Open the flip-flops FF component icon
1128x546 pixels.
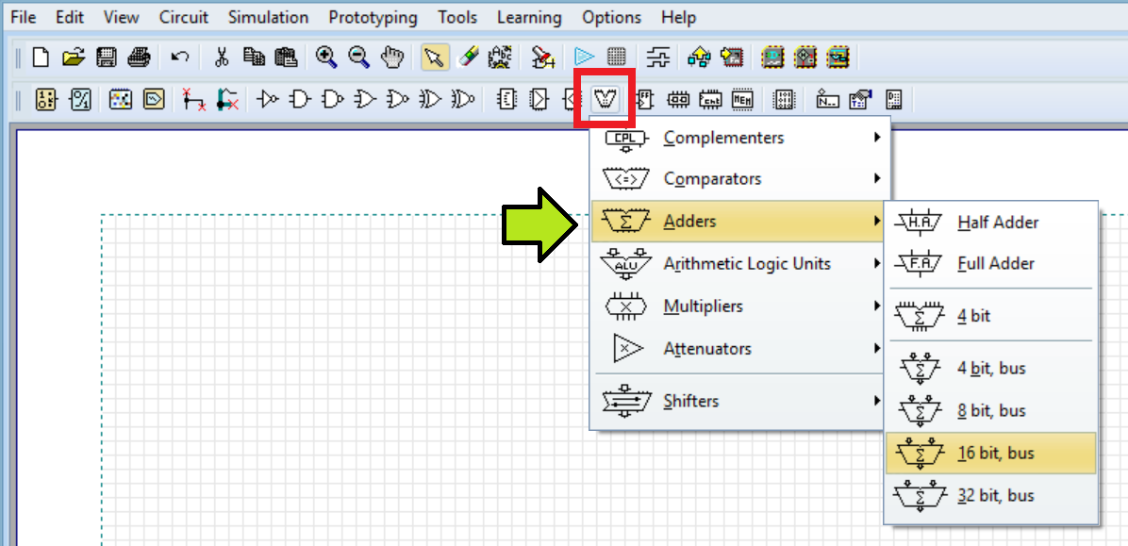tap(644, 99)
